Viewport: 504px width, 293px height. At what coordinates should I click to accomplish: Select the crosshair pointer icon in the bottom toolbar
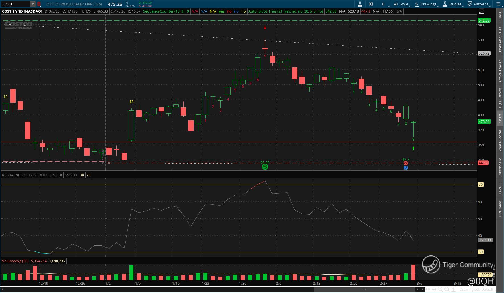pyautogui.click(x=435, y=290)
